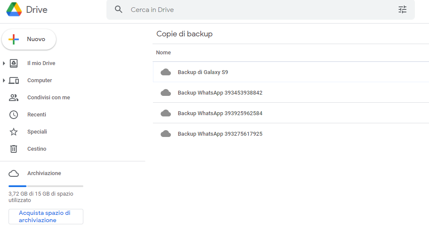Click the Condivisi con me people icon
This screenshot has height=232, width=429.
pos(14,98)
